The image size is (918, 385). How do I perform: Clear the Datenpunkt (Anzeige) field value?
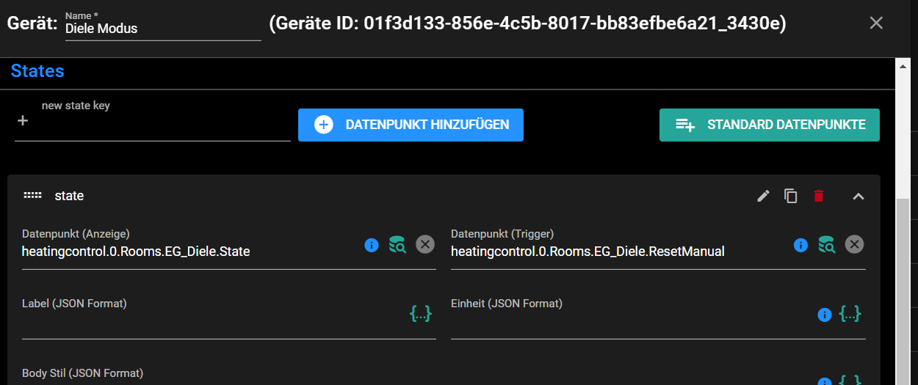(x=425, y=245)
